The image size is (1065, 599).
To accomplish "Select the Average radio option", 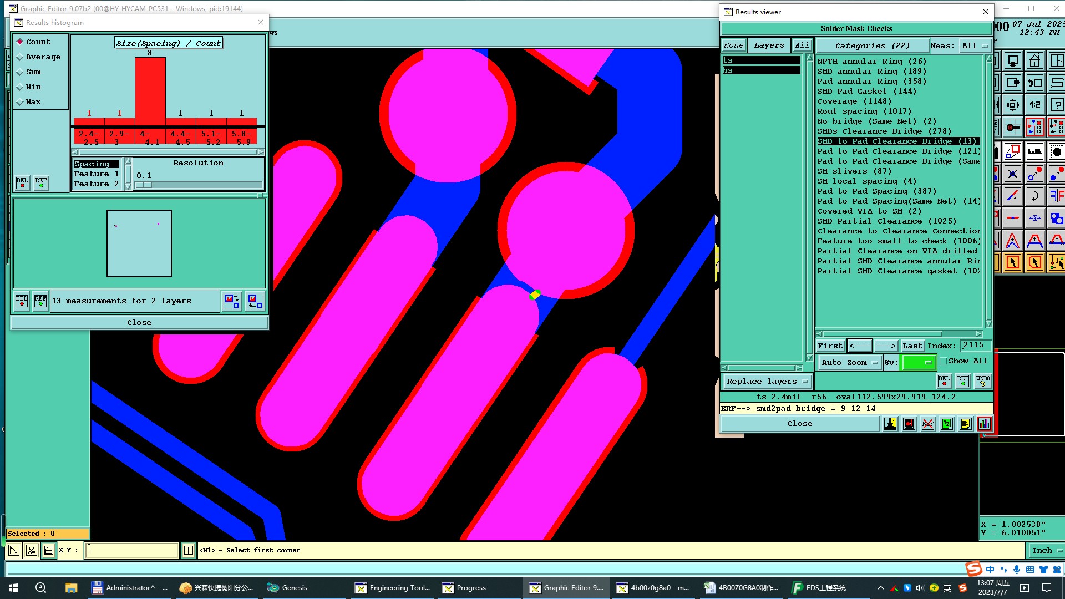I will pos(20,57).
